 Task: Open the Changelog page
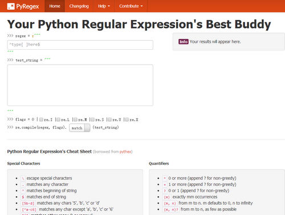coord(79,6)
